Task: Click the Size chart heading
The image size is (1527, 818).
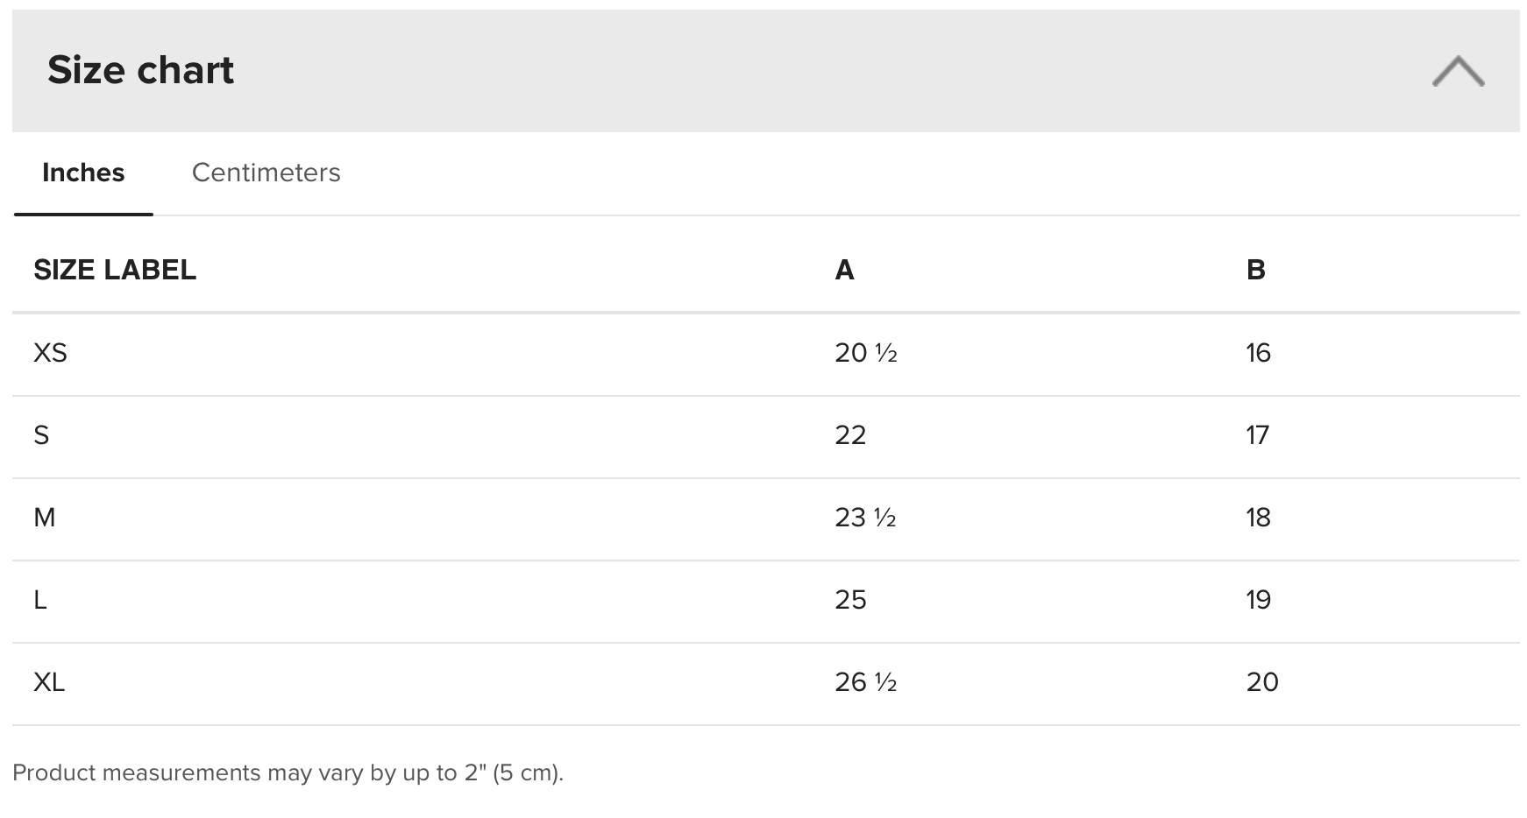Action: pos(140,70)
